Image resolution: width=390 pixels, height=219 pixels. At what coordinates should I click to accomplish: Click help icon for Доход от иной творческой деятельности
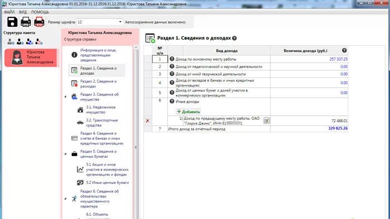tap(172, 74)
